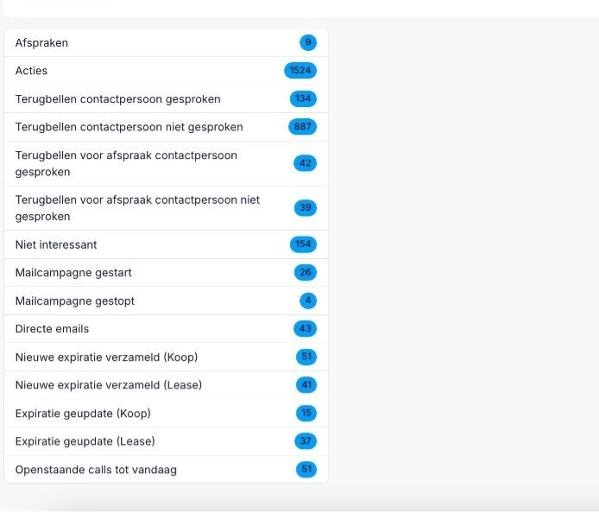Click the 1524 count badge for Acties
Viewport: 599px width, 512px height.
pyautogui.click(x=300, y=71)
